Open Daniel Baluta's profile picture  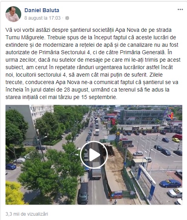(13, 14)
